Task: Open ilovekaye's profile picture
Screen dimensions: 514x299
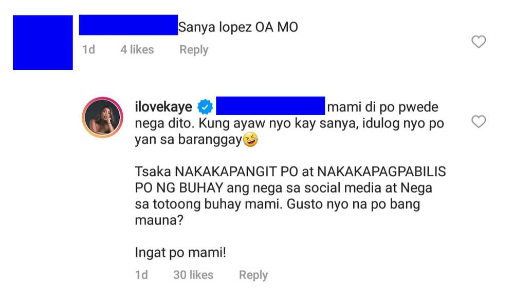Action: click(103, 117)
